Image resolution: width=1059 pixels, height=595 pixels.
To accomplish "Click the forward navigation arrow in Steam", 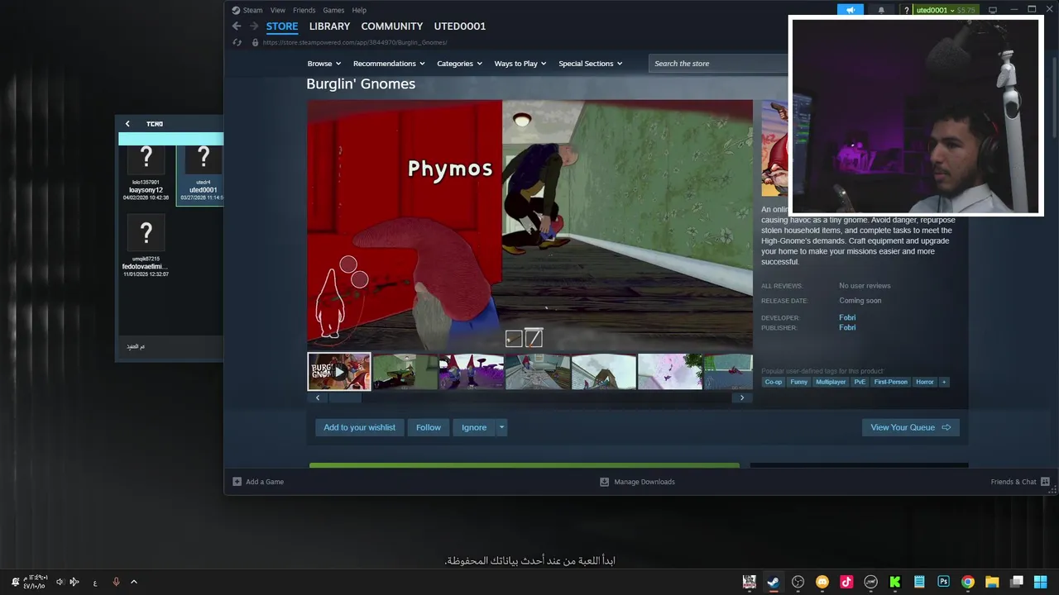I will (x=254, y=26).
